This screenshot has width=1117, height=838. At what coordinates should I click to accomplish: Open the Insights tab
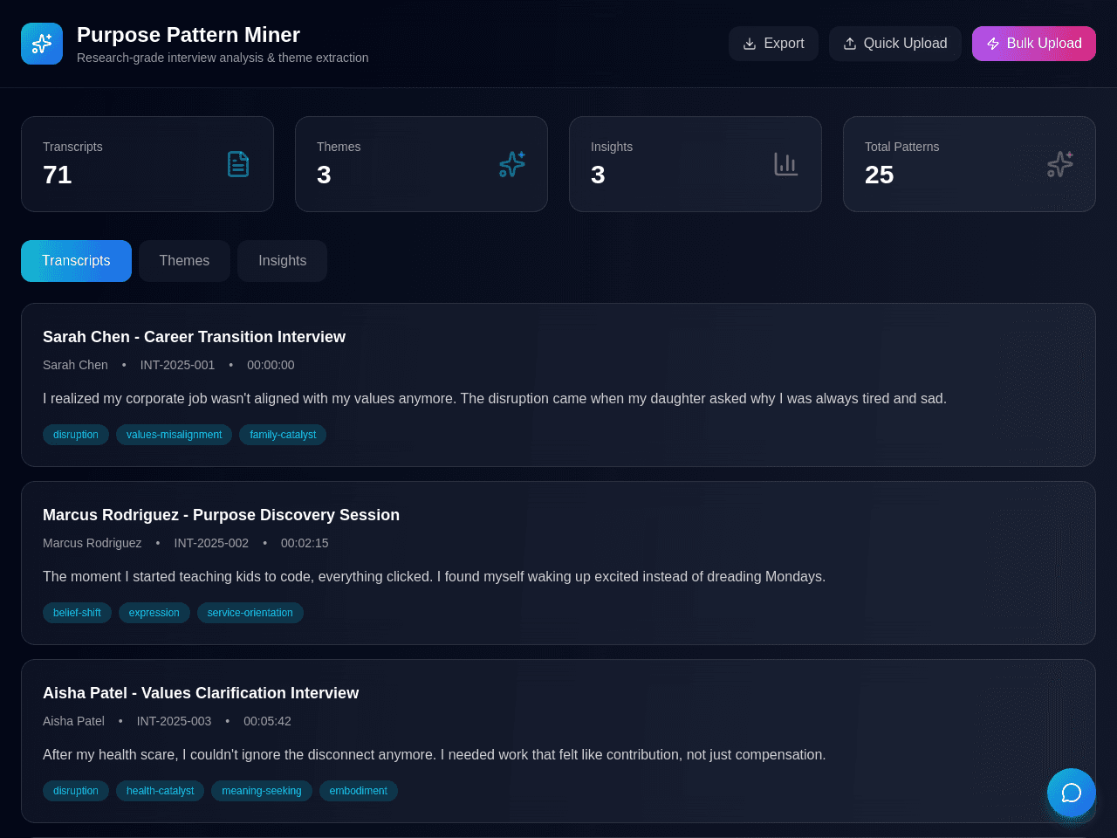[x=282, y=261]
